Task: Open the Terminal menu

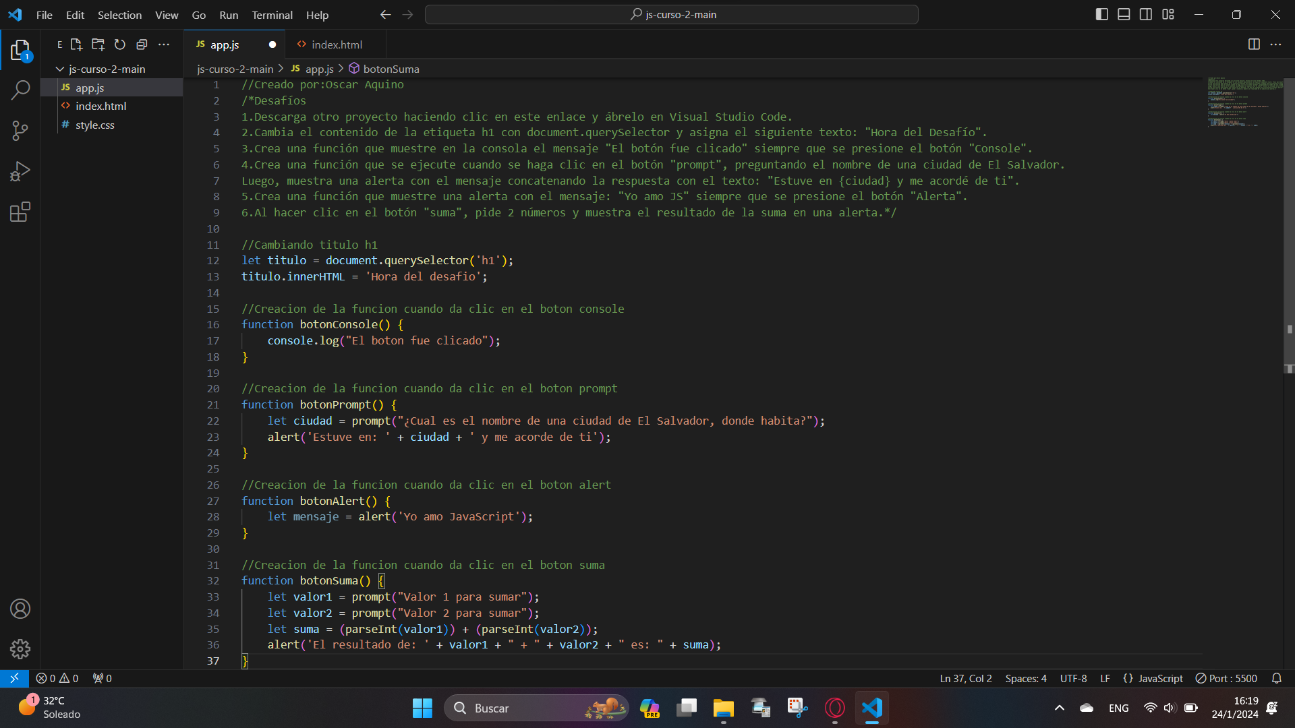Action: click(272, 15)
